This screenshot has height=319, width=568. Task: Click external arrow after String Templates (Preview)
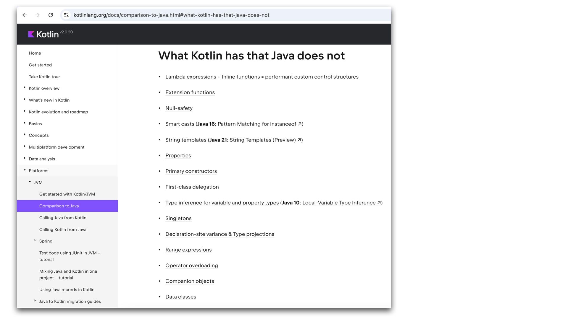(299, 140)
